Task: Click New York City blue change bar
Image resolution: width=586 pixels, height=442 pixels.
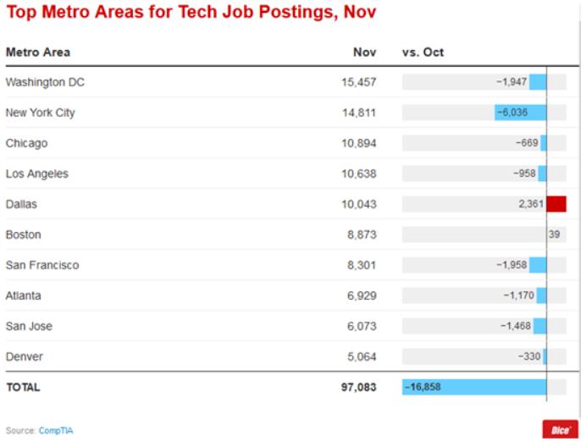Action: click(521, 113)
